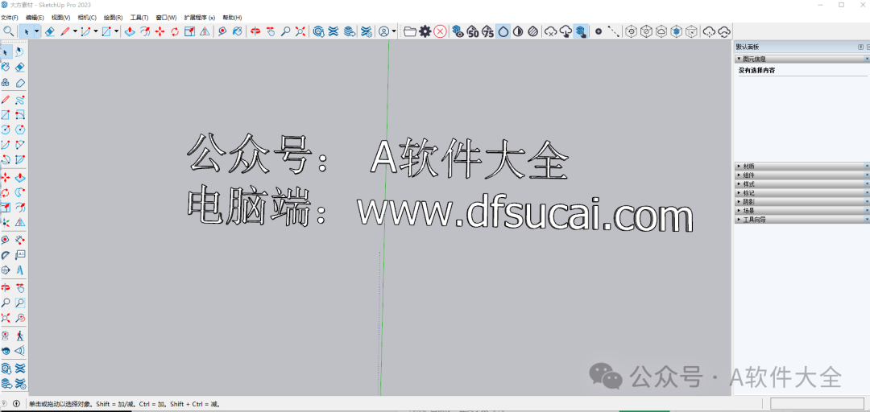
Task: Toggle the layers-with-hand pointer button
Action: [581, 31]
